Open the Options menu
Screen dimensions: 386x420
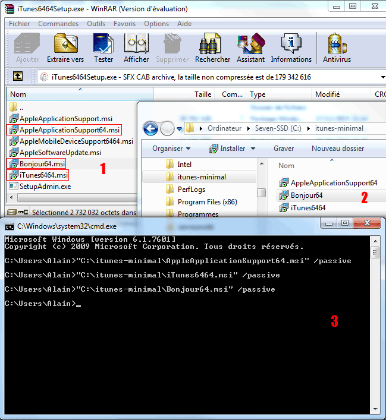(156, 24)
